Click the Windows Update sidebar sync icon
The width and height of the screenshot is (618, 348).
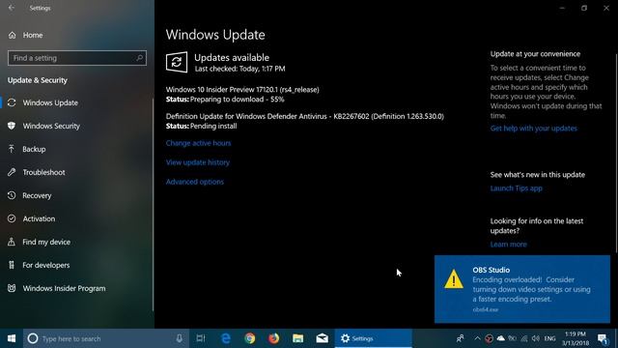12,102
